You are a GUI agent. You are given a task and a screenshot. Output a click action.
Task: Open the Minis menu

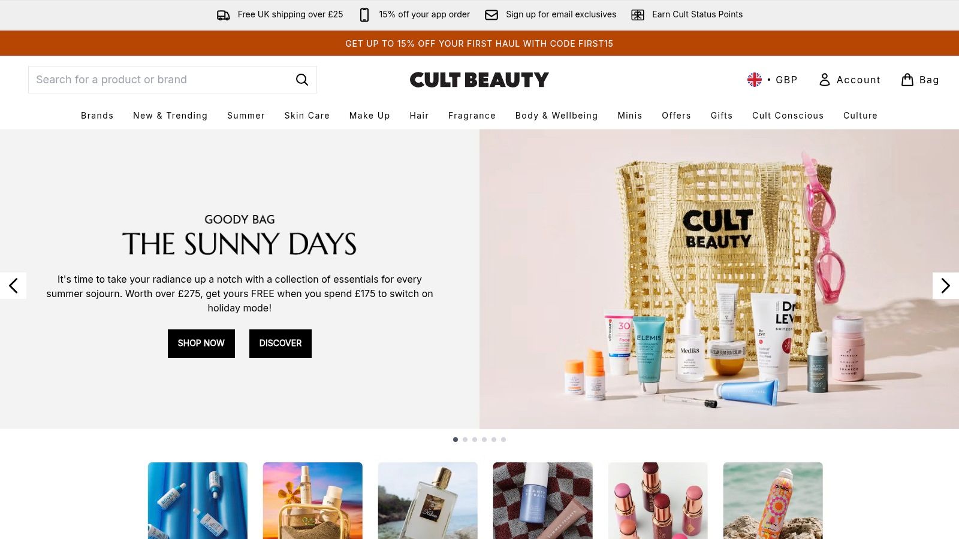click(630, 116)
